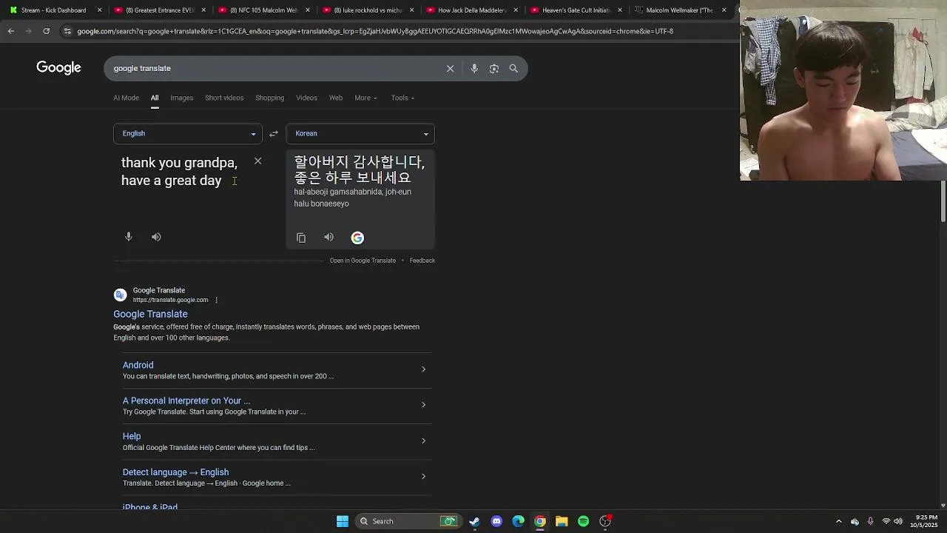
Task: Start voice search with the microphone icon
Action: [474, 68]
